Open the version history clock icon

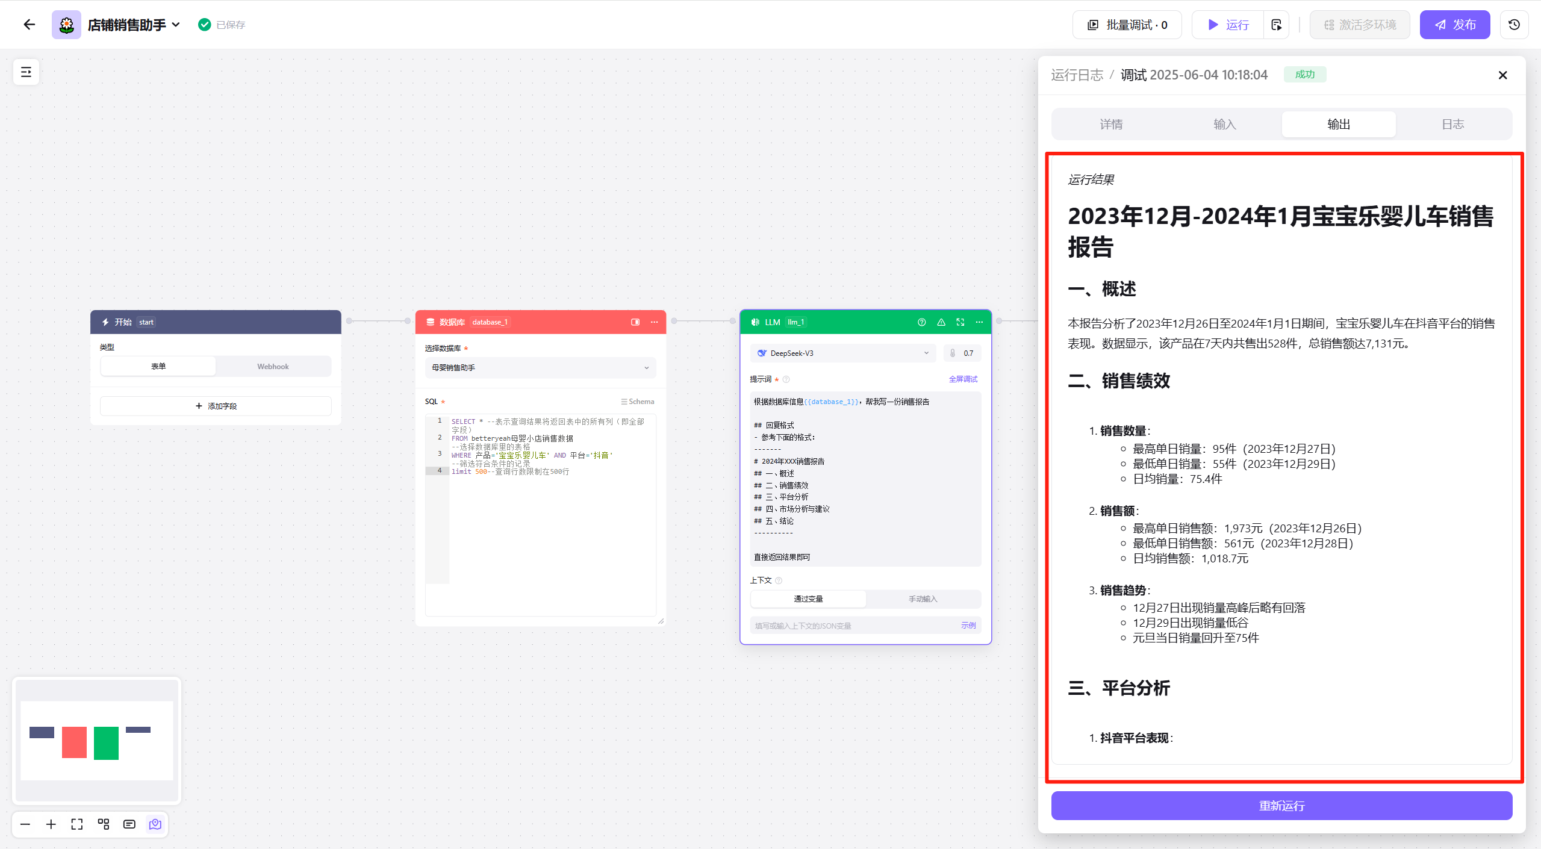[1514, 25]
